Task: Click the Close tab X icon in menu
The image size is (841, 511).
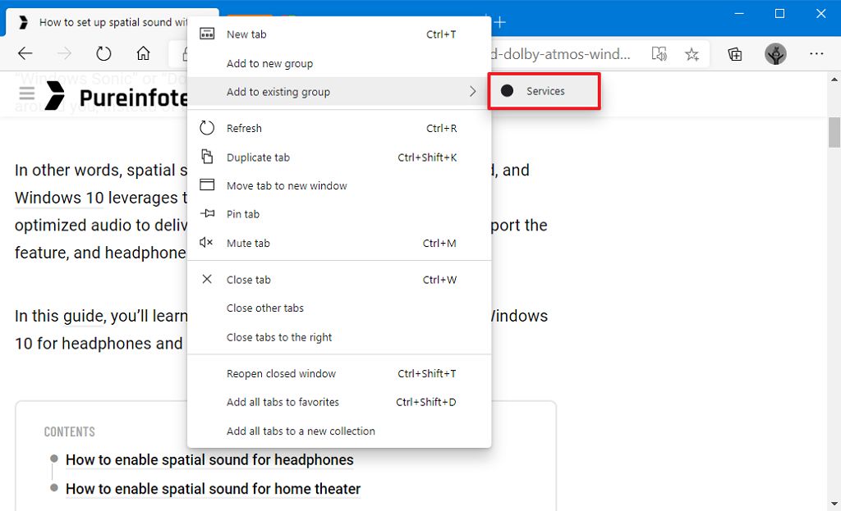Action: (207, 279)
